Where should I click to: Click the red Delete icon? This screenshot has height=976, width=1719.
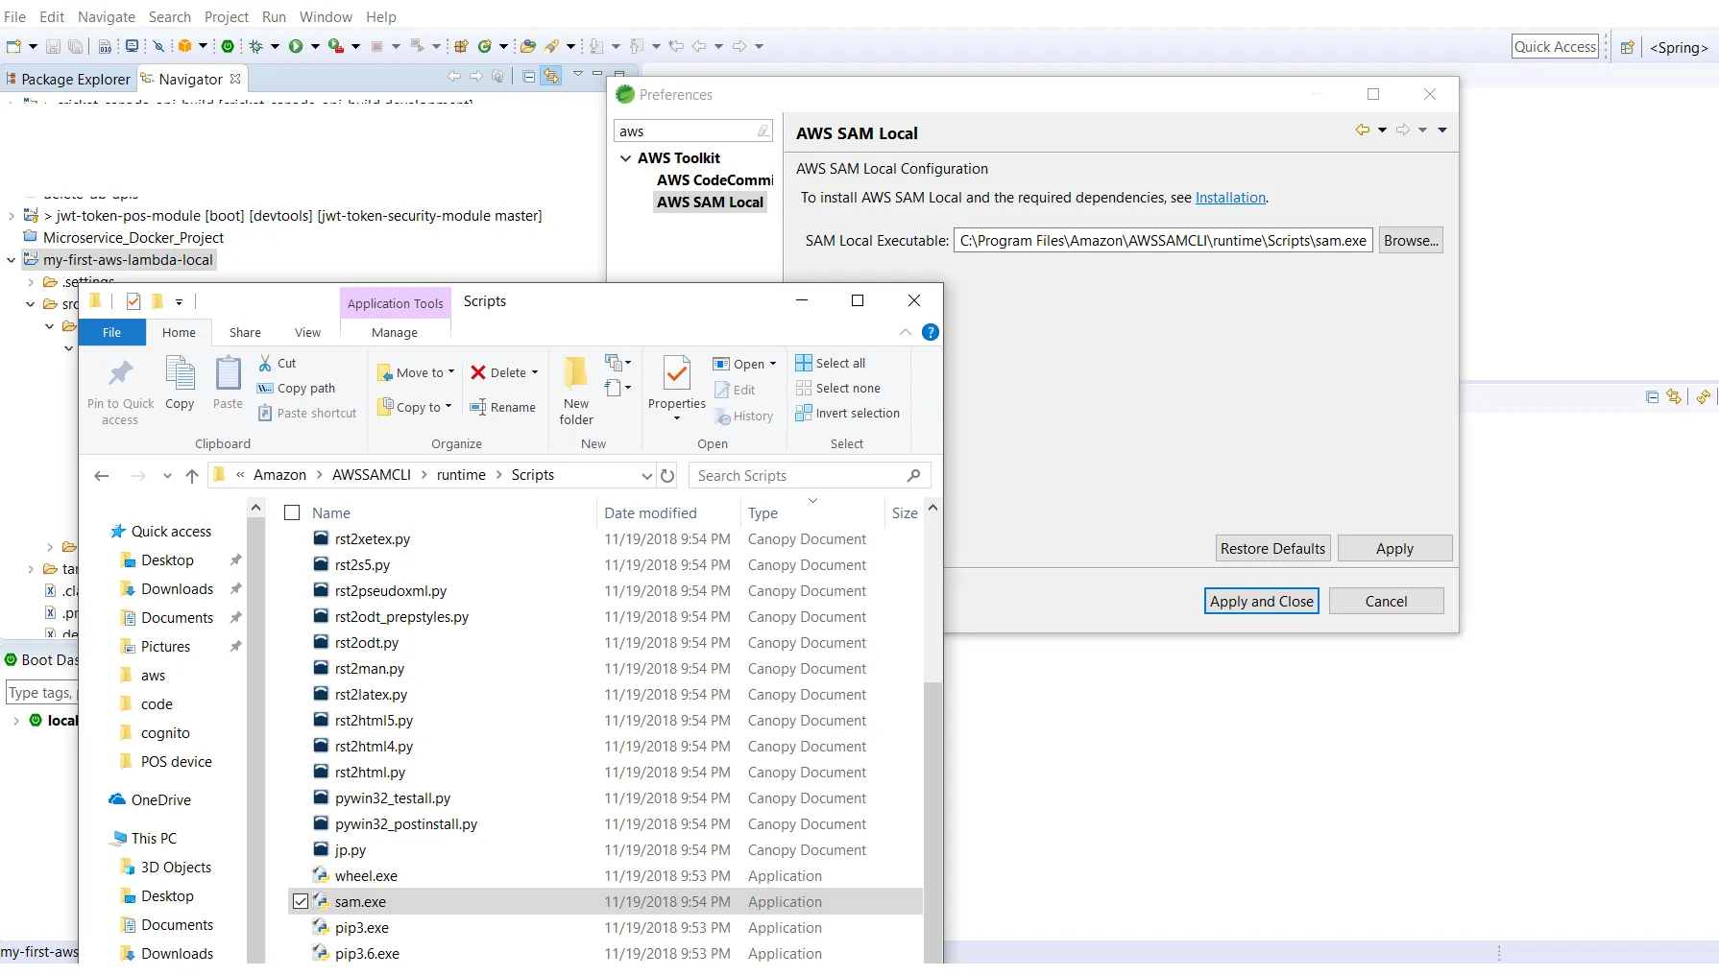(x=478, y=372)
